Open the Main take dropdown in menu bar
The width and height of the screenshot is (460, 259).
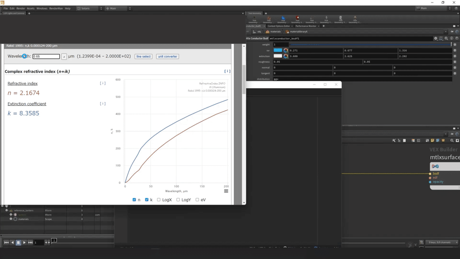click(x=118, y=8)
